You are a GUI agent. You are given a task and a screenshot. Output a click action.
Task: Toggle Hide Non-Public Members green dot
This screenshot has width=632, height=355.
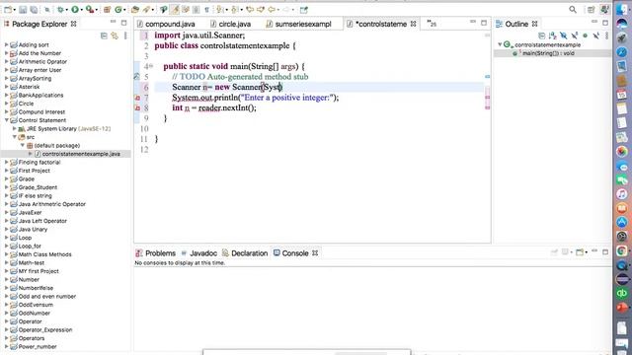586,35
